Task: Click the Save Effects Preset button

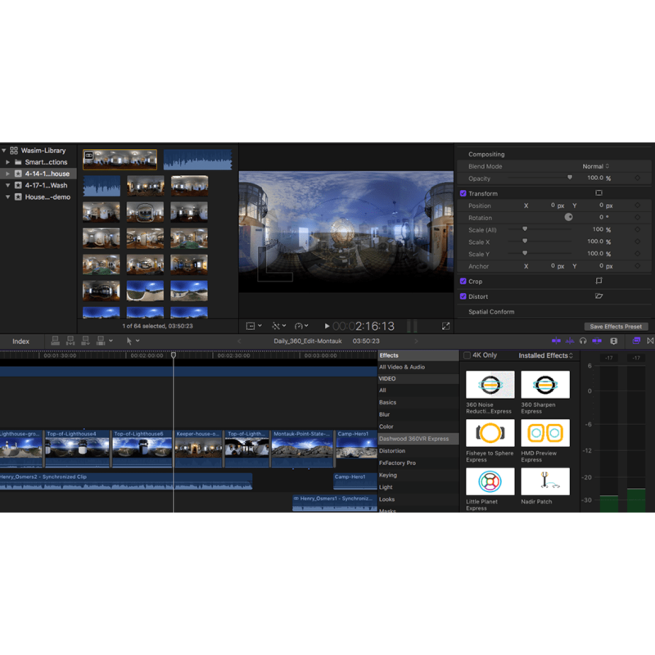Action: click(x=616, y=327)
